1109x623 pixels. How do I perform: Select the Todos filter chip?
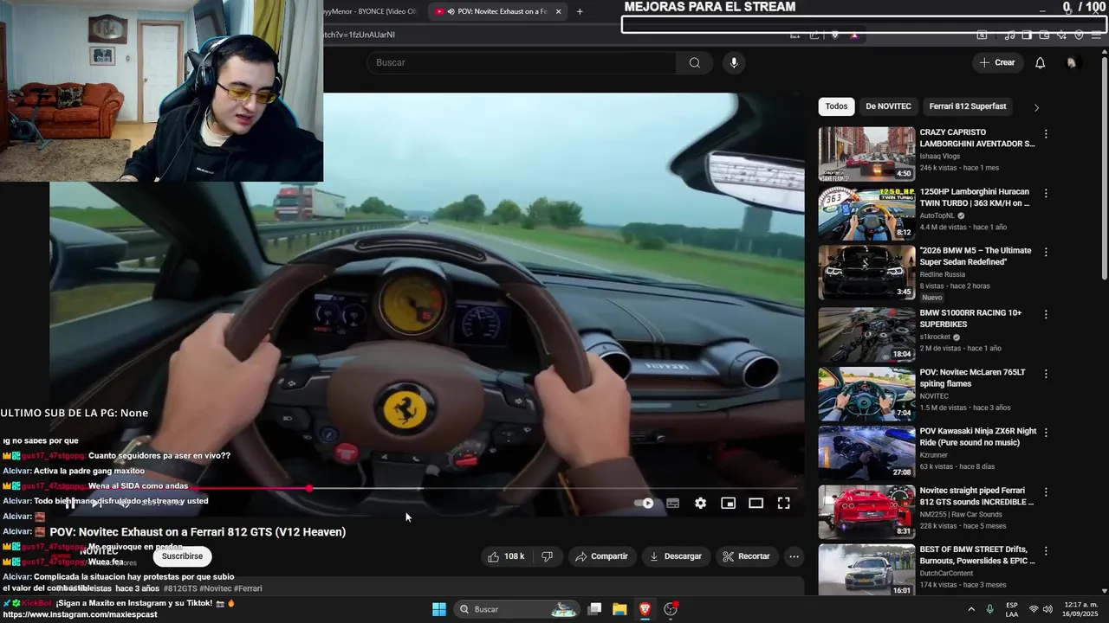pos(836,106)
